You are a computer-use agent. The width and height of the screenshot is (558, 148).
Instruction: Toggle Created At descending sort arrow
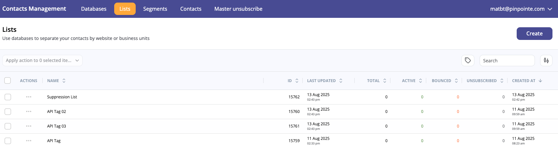tap(540, 81)
